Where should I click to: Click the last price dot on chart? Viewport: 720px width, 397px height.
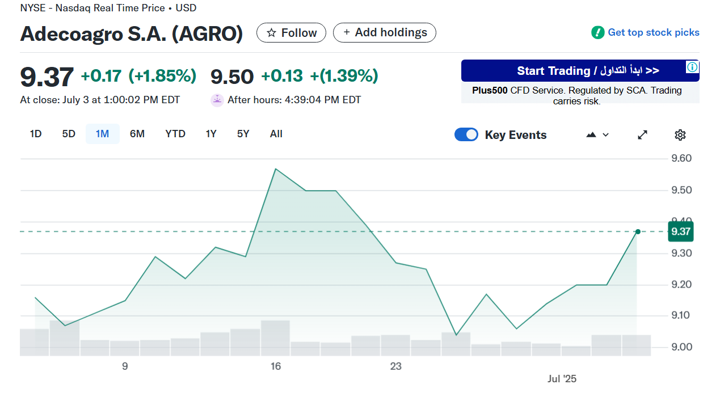pyautogui.click(x=638, y=231)
